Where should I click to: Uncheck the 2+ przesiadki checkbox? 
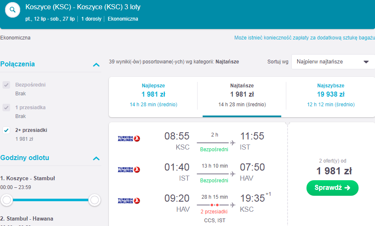coord(6,130)
